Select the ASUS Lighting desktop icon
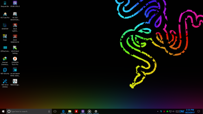Viewport: 203px width, 114px height. point(15,28)
